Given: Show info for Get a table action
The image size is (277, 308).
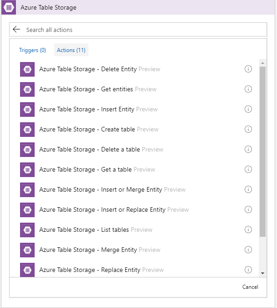Looking at the screenshot, I should pos(248,169).
